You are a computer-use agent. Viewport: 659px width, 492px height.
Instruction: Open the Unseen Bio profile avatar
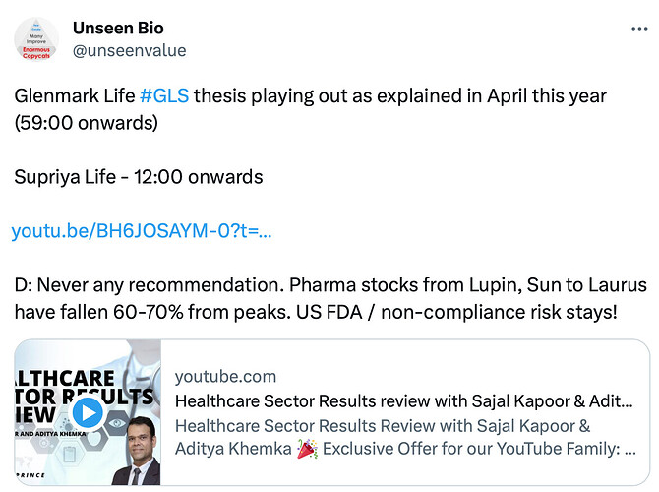coord(36,39)
